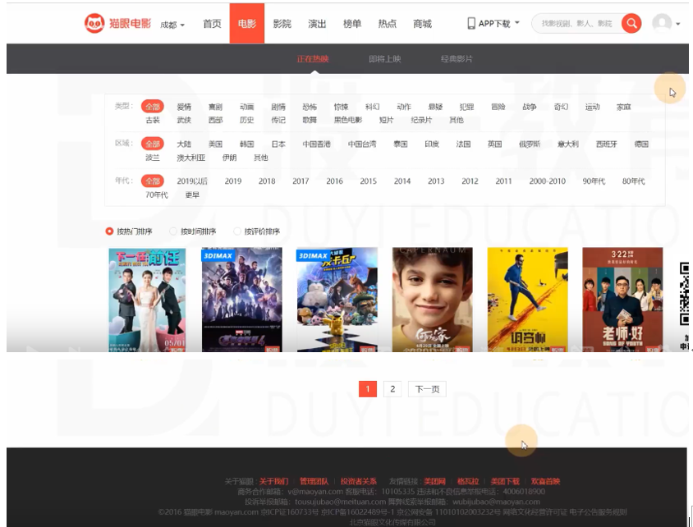Filter by 爱情 genre
Screen dimensions: 693x527
[184, 107]
